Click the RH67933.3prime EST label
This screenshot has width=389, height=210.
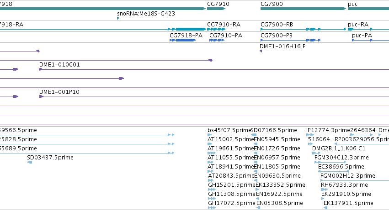click(344, 185)
